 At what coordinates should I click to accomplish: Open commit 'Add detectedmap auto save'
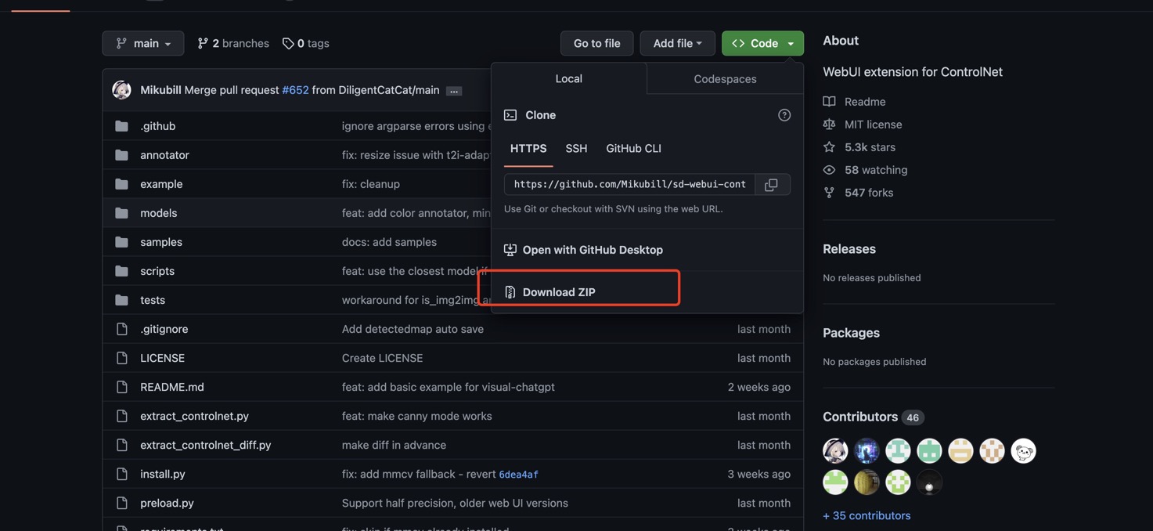click(413, 329)
